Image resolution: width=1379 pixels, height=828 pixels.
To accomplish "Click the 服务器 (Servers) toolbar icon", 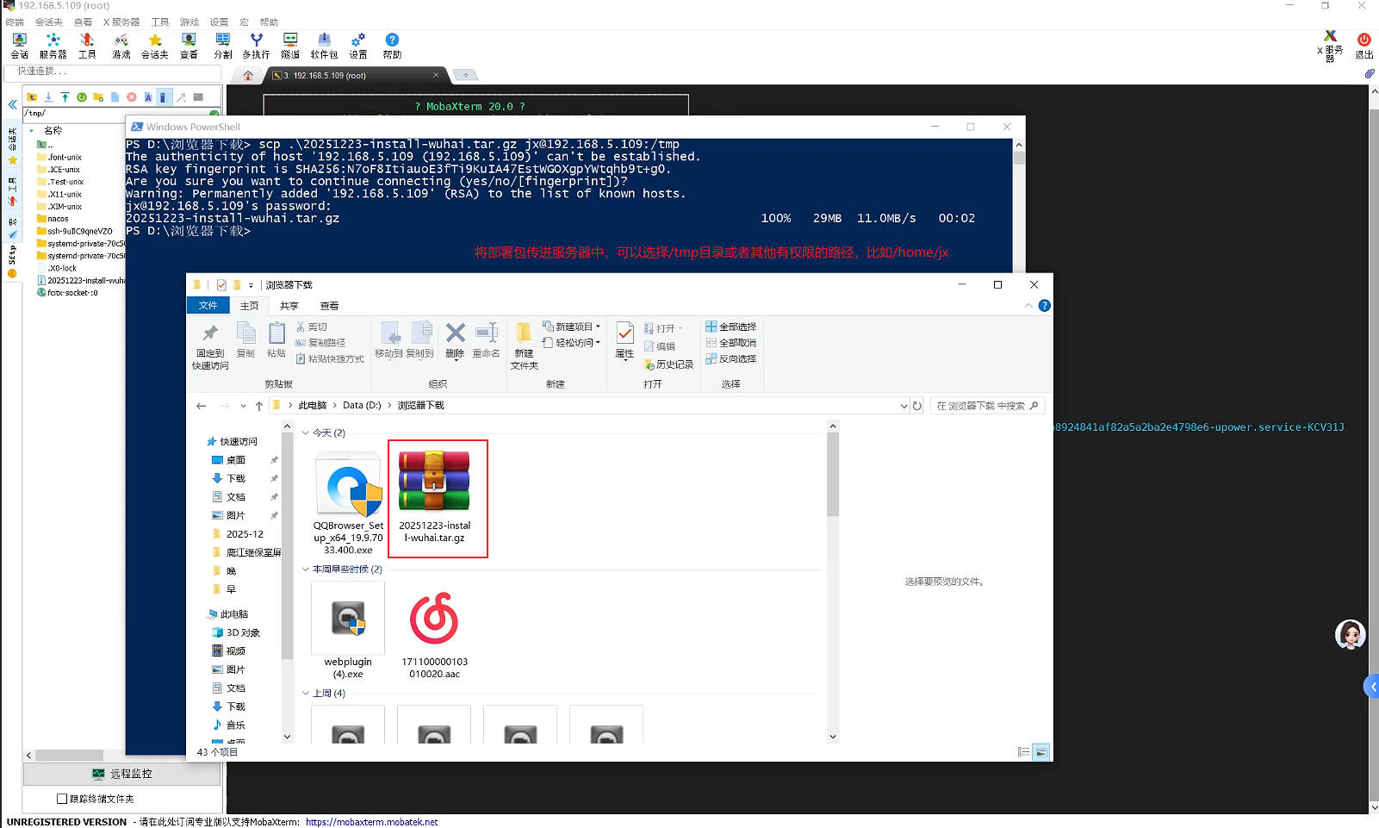I will tap(53, 45).
